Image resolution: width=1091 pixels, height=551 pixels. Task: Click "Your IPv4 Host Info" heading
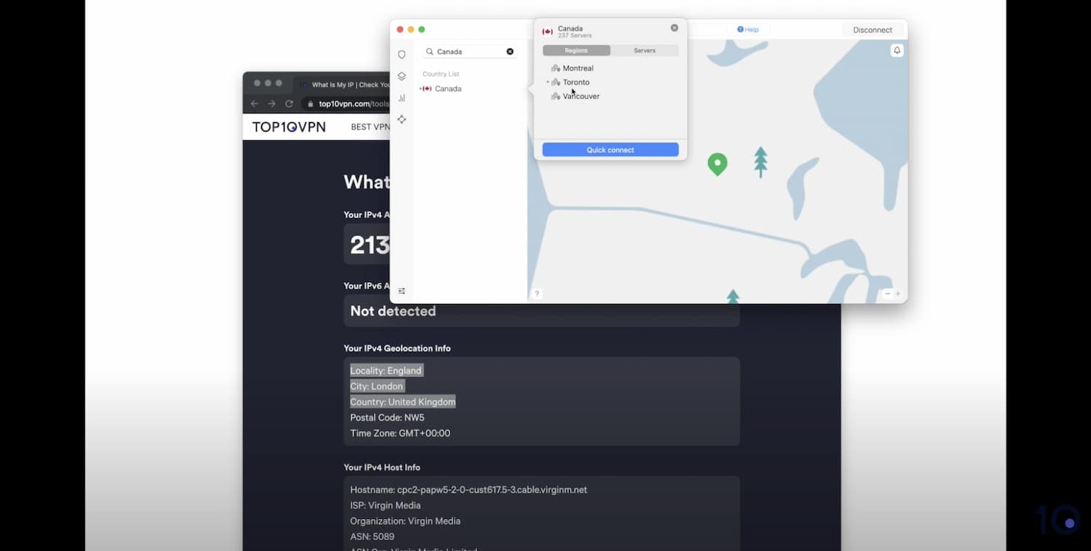point(382,467)
